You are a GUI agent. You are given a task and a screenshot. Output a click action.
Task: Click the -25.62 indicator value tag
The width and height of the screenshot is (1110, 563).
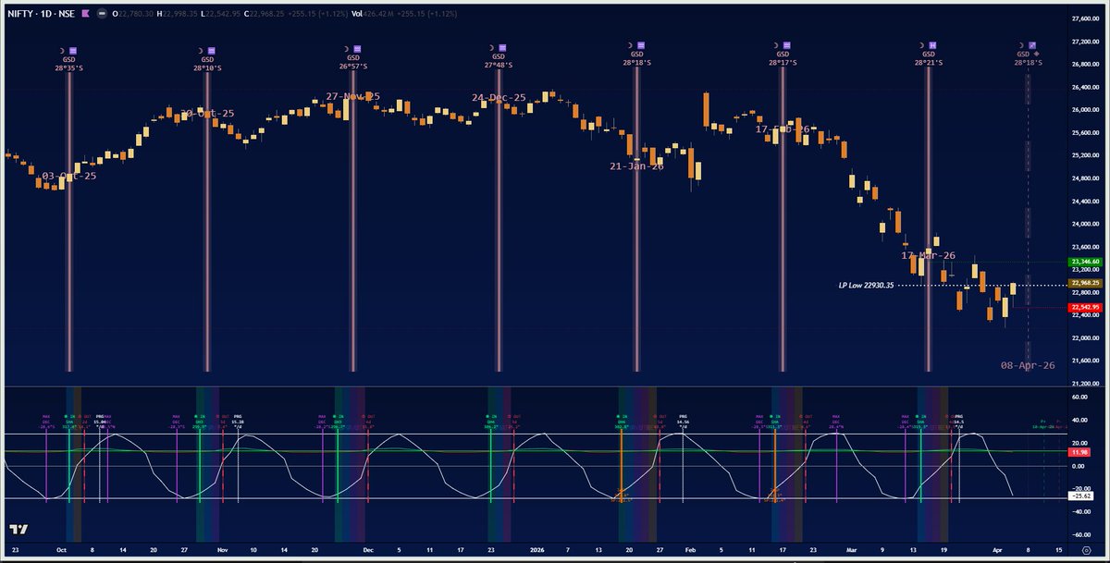coord(1080,496)
